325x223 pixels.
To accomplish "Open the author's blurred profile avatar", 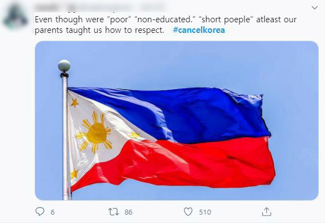I will (x=15, y=17).
